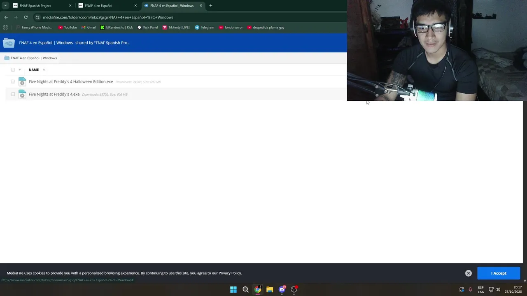
Task: Open Discord from the taskbar
Action: click(282, 289)
